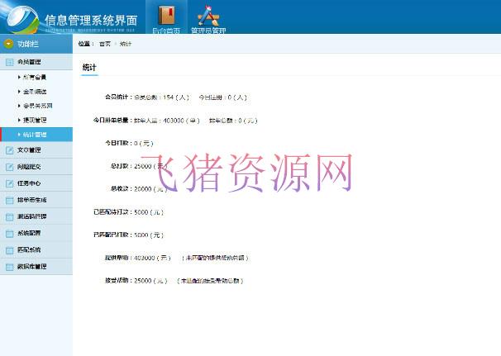Screen dimensions: 501x356
Task: Open 金币调送 submenu item
Action: click(35, 91)
